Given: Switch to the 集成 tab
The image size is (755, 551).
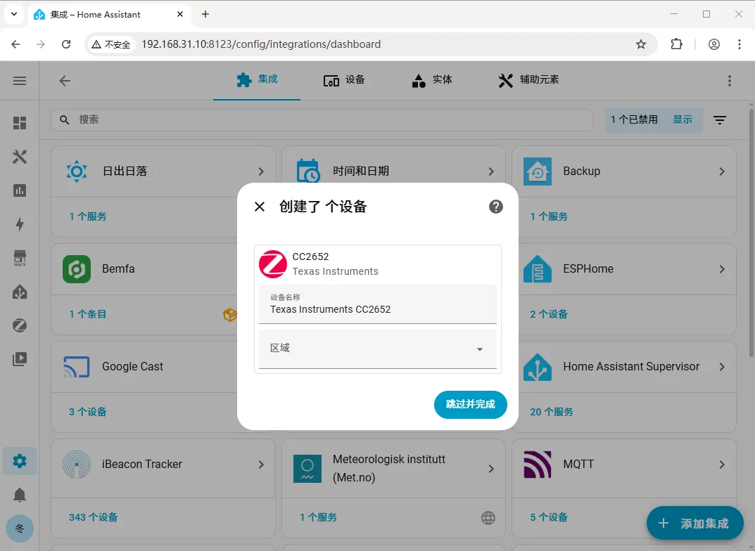Looking at the screenshot, I should coord(257,79).
